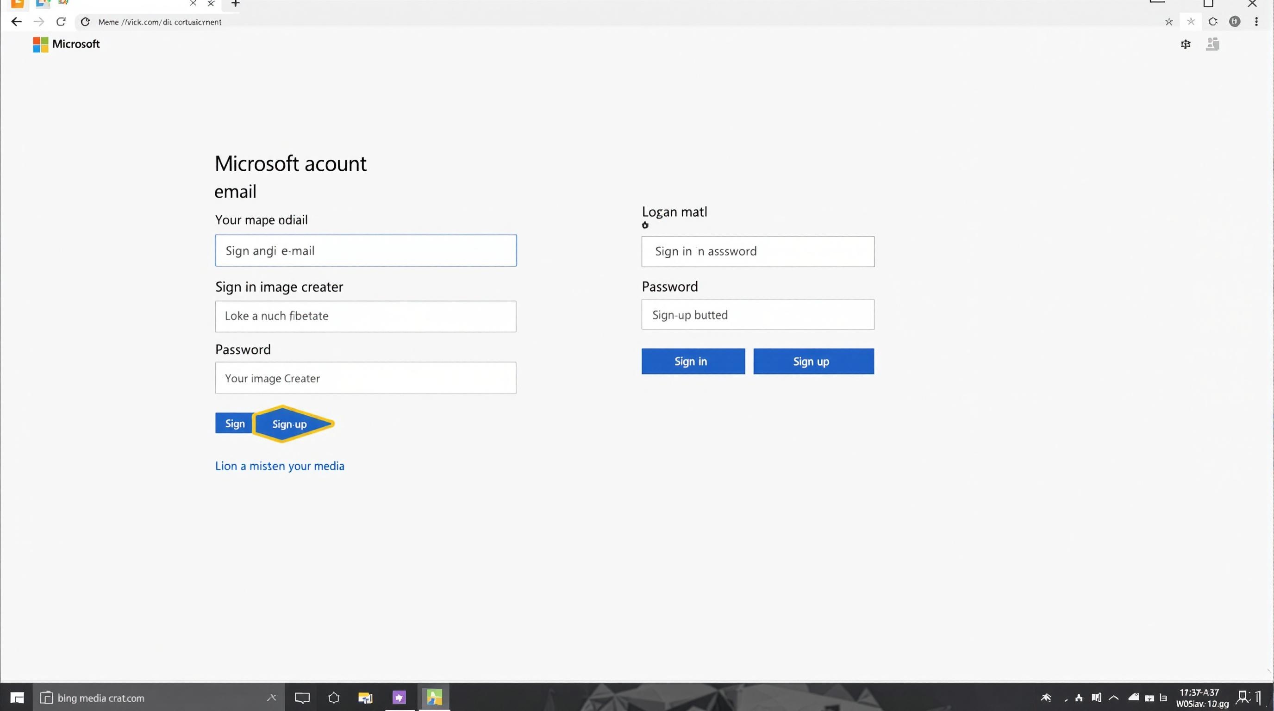Click the highlighted 'Sign-up' button
The image size is (1274, 711).
(293, 424)
